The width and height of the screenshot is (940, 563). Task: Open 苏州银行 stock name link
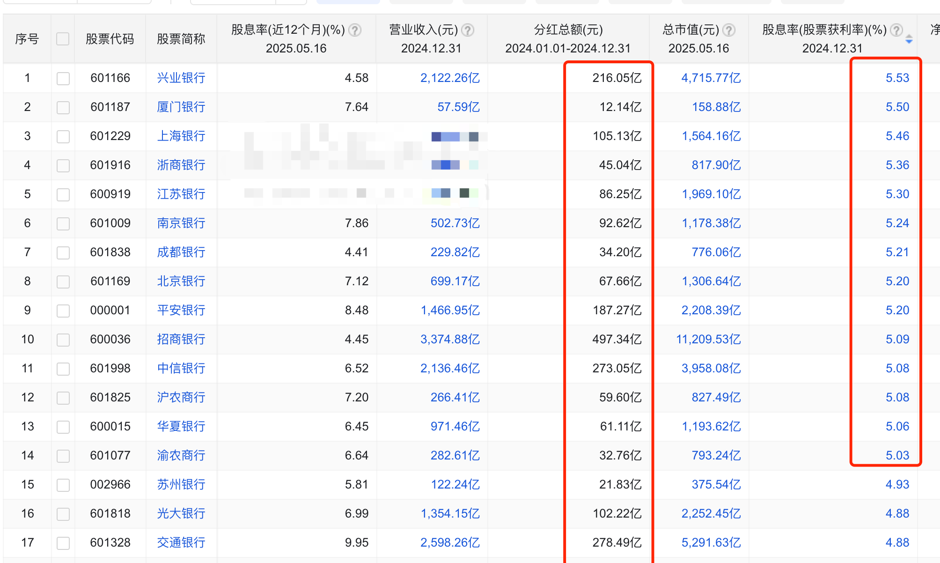point(181,484)
